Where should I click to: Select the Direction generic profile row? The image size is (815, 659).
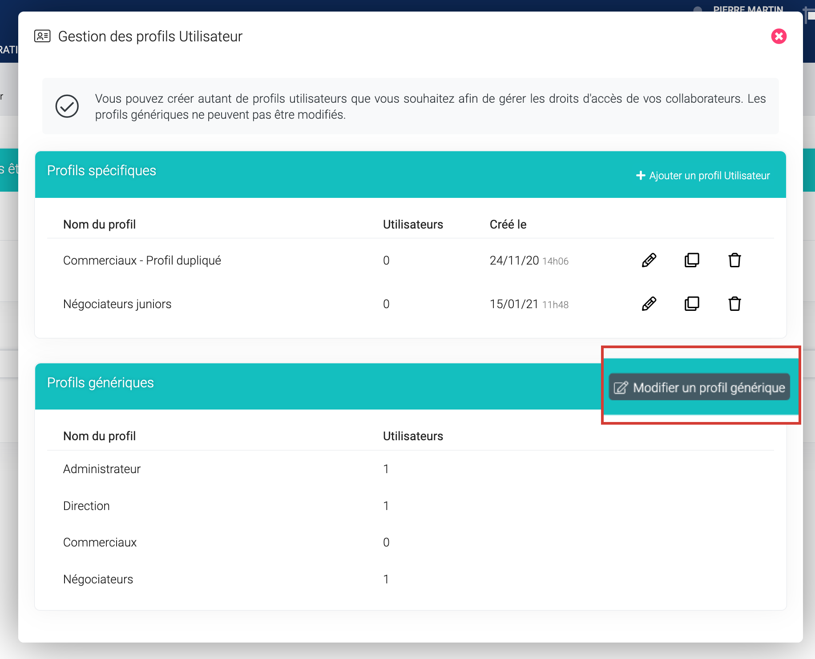(86, 506)
